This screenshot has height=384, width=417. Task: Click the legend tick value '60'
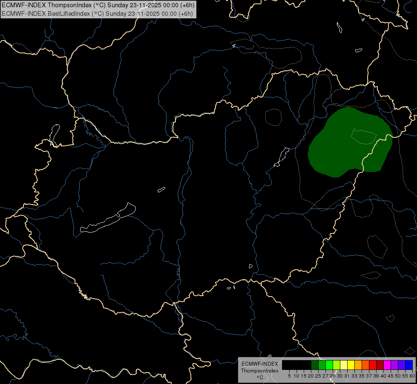tap(412, 376)
